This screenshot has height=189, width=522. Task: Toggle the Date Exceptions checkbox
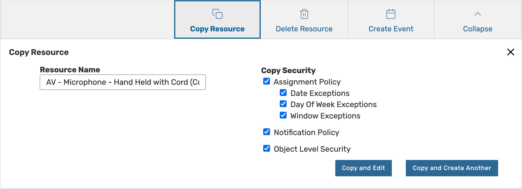[x=283, y=93]
